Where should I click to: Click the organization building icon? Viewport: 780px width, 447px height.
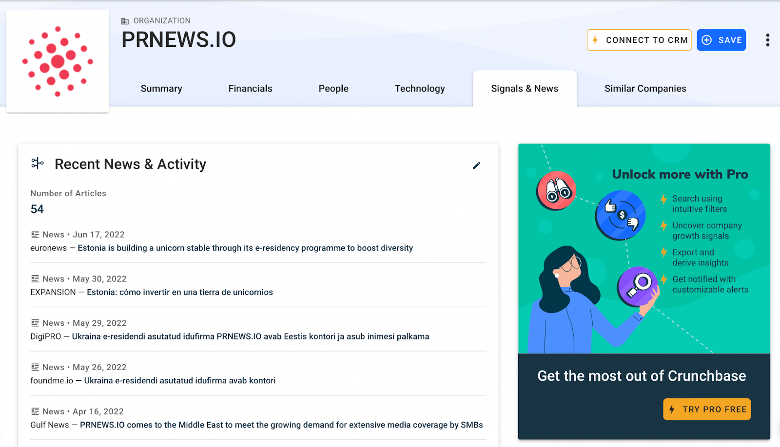pyautogui.click(x=125, y=21)
